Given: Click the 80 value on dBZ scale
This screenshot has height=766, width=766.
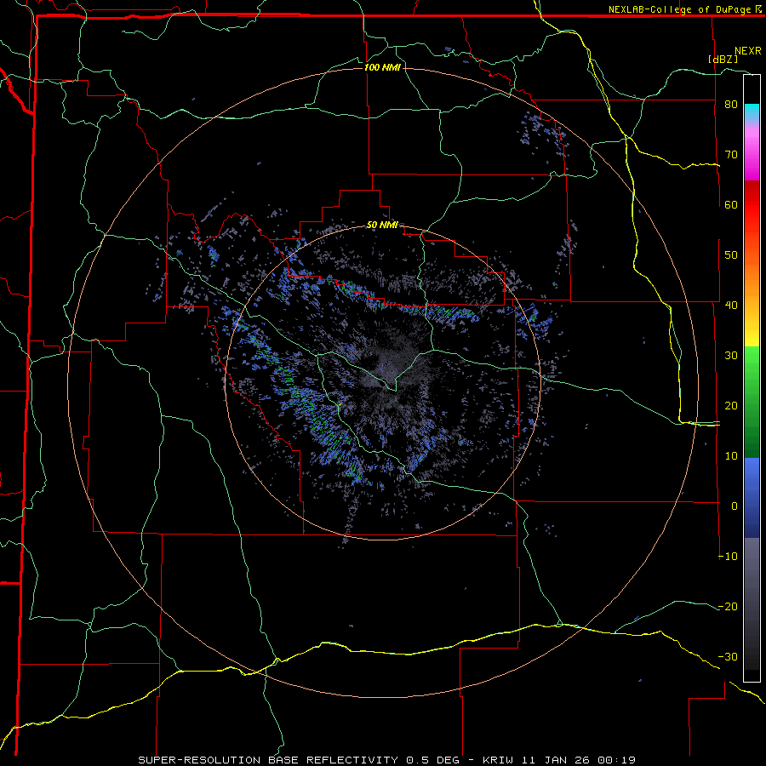Looking at the screenshot, I should [731, 104].
